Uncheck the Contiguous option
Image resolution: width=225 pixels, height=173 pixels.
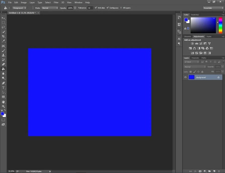point(107,8)
